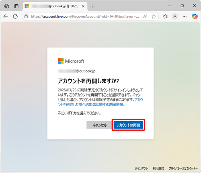Open 利用規約 footer link
The width and height of the screenshot is (201, 173).
click(x=158, y=169)
